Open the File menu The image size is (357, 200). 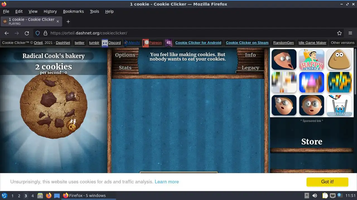6,11
